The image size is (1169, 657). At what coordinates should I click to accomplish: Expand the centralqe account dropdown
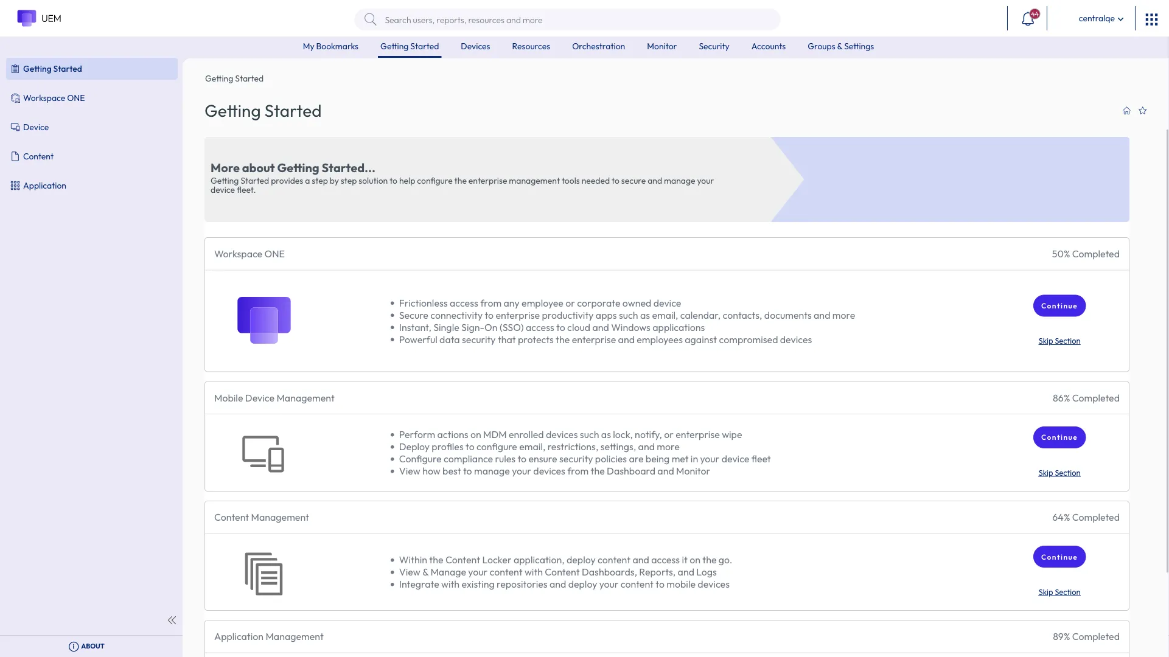click(x=1101, y=18)
